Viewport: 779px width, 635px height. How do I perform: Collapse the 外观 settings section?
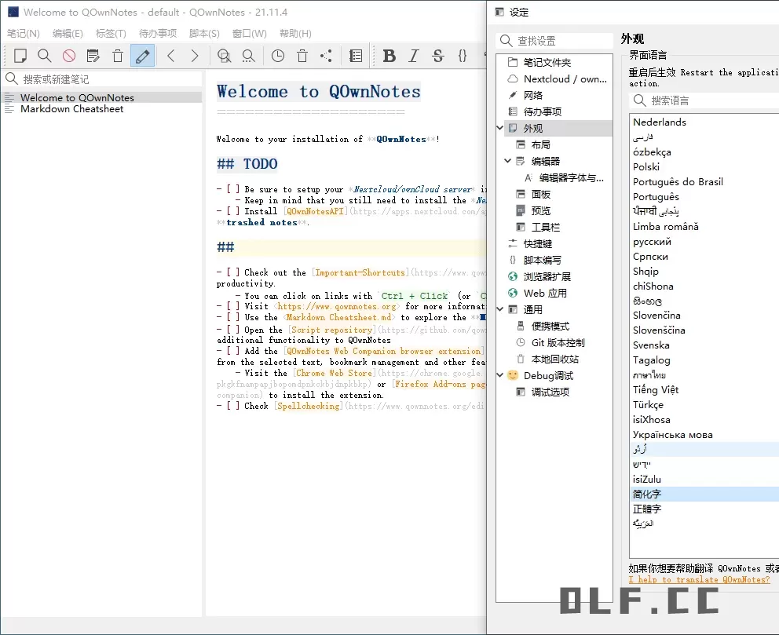[x=500, y=126]
